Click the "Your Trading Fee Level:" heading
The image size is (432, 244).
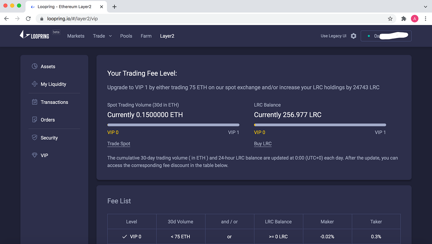point(142,73)
